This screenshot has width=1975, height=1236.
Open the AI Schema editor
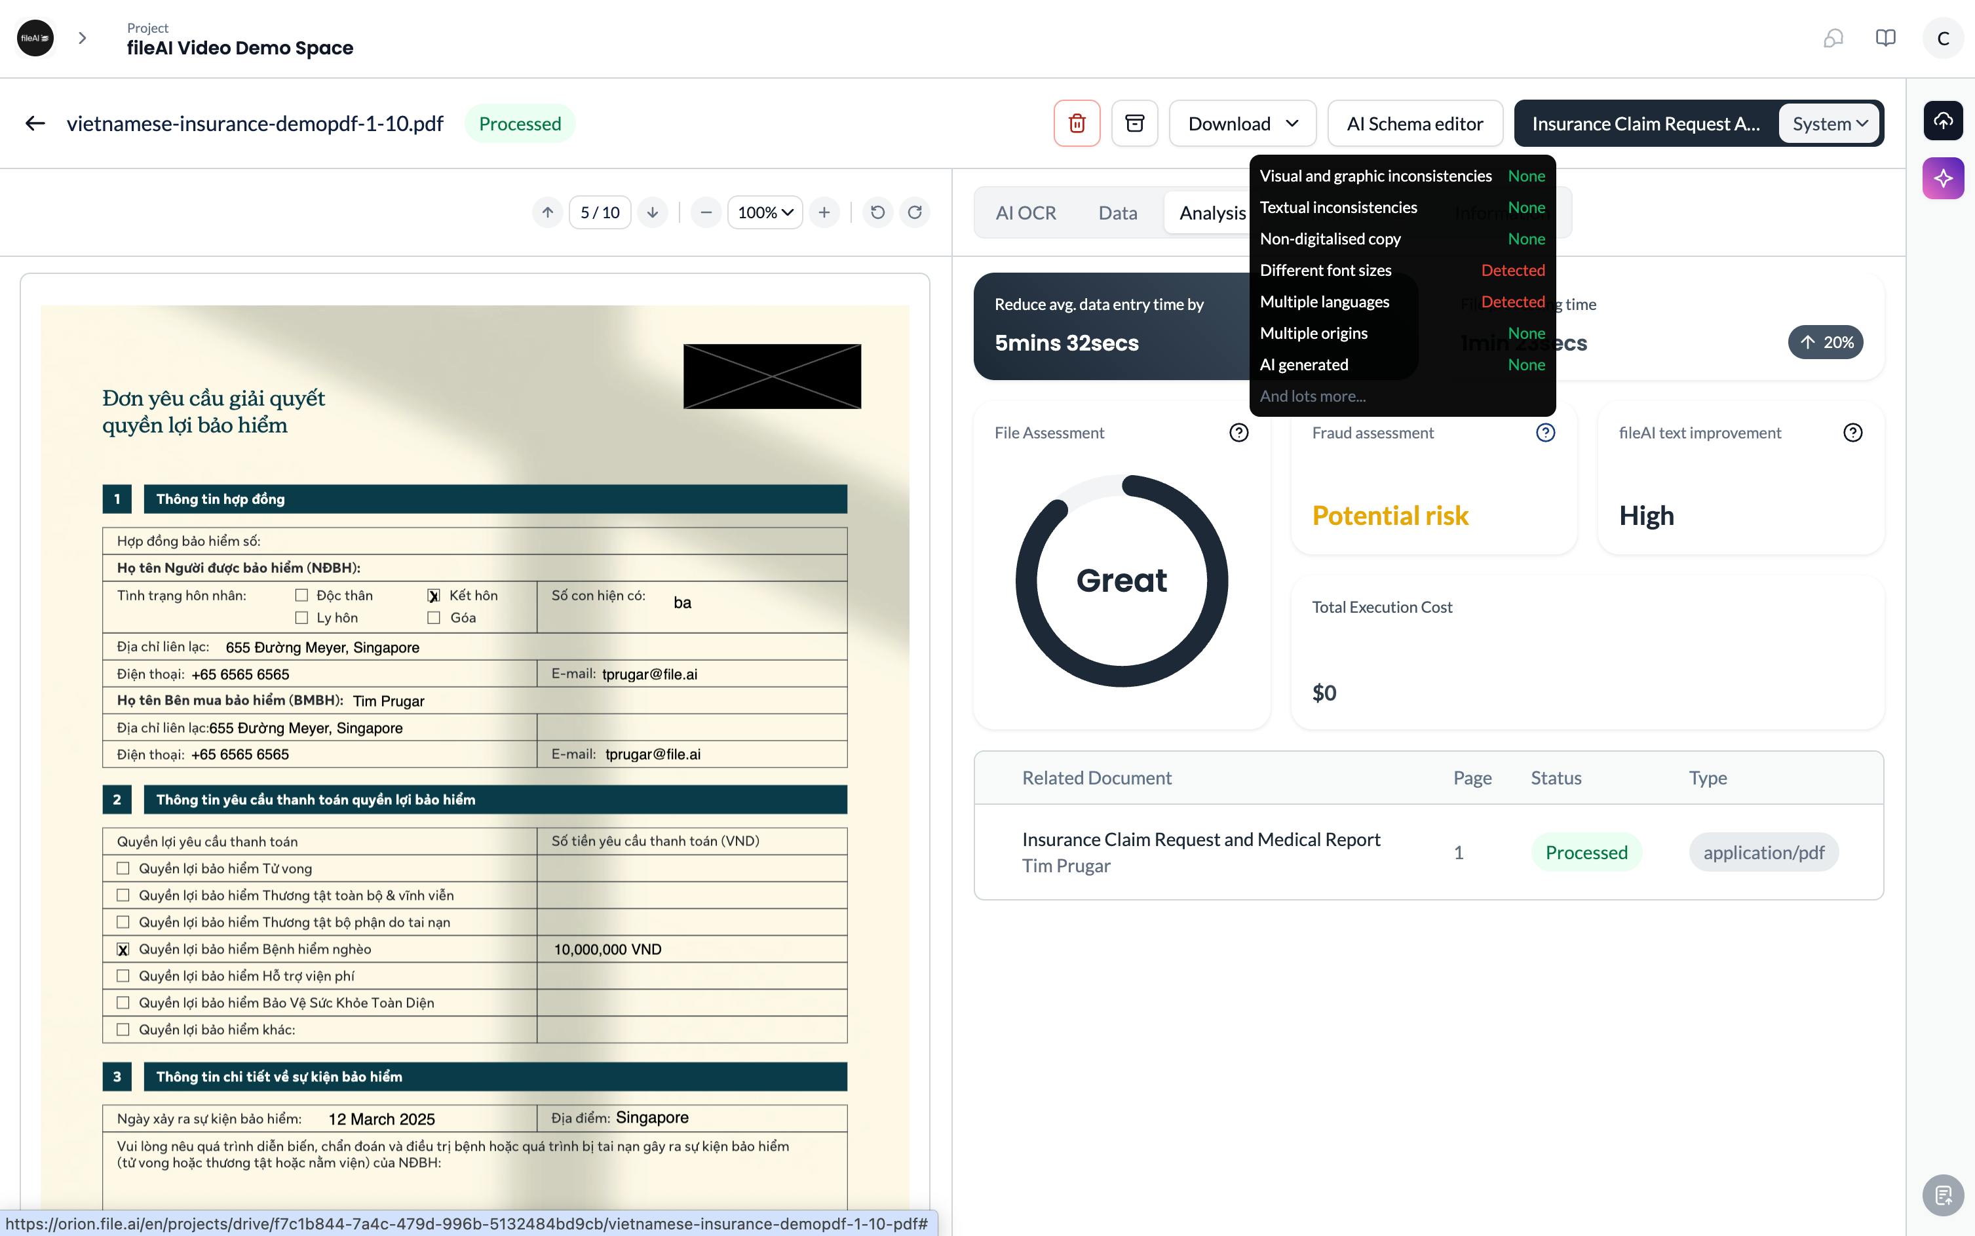click(x=1415, y=123)
